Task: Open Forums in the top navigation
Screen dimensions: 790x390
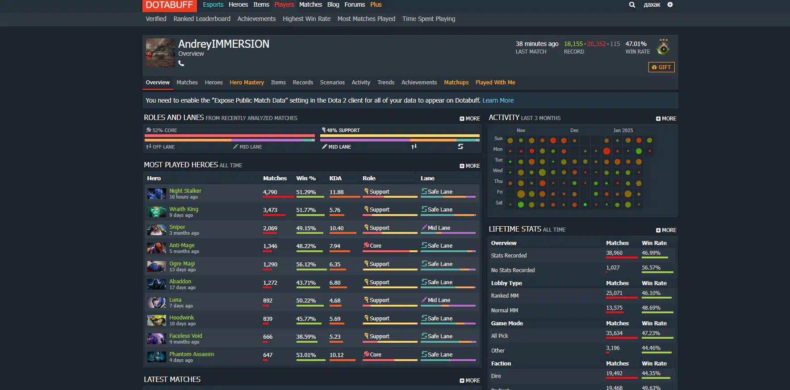Action: (x=355, y=4)
